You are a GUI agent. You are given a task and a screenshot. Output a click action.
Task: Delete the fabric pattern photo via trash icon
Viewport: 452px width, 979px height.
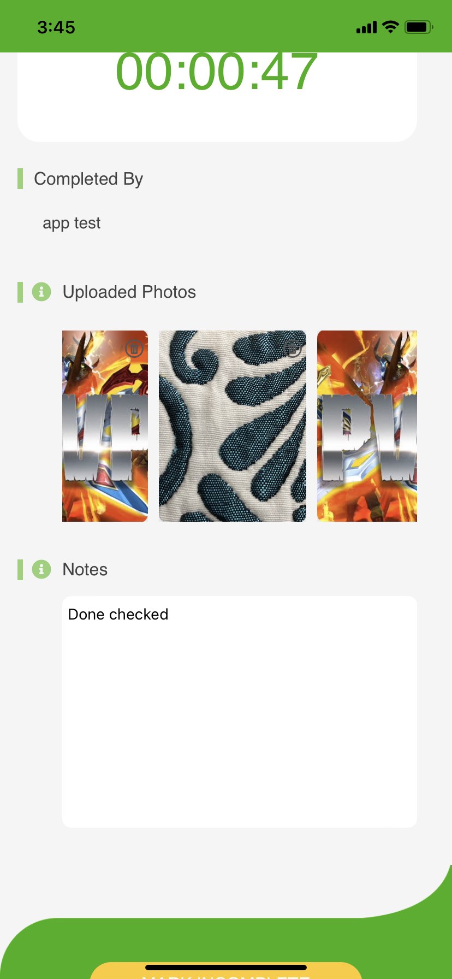click(293, 348)
